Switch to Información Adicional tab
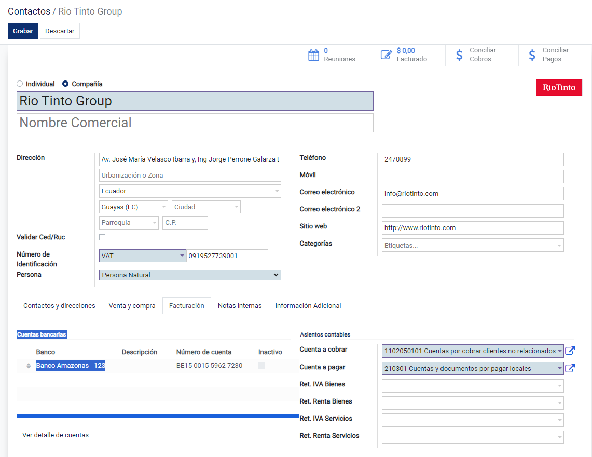Image resolution: width=592 pixels, height=457 pixels. (x=308, y=305)
